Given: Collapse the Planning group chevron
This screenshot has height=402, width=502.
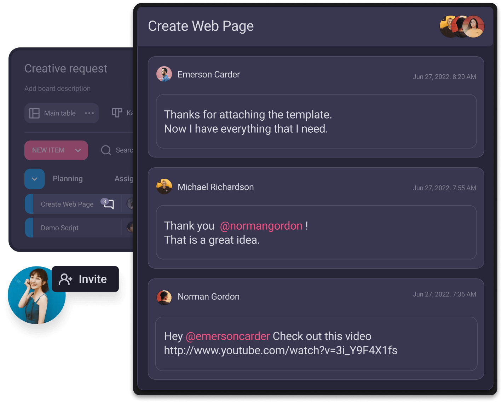Looking at the screenshot, I should 35,179.
